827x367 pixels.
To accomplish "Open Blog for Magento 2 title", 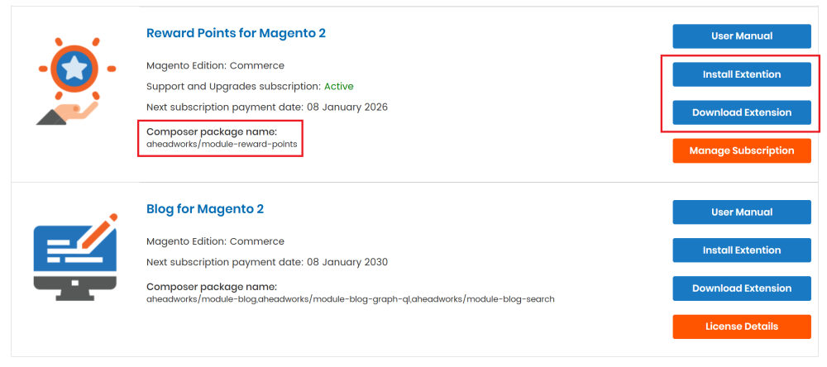I will [x=204, y=209].
